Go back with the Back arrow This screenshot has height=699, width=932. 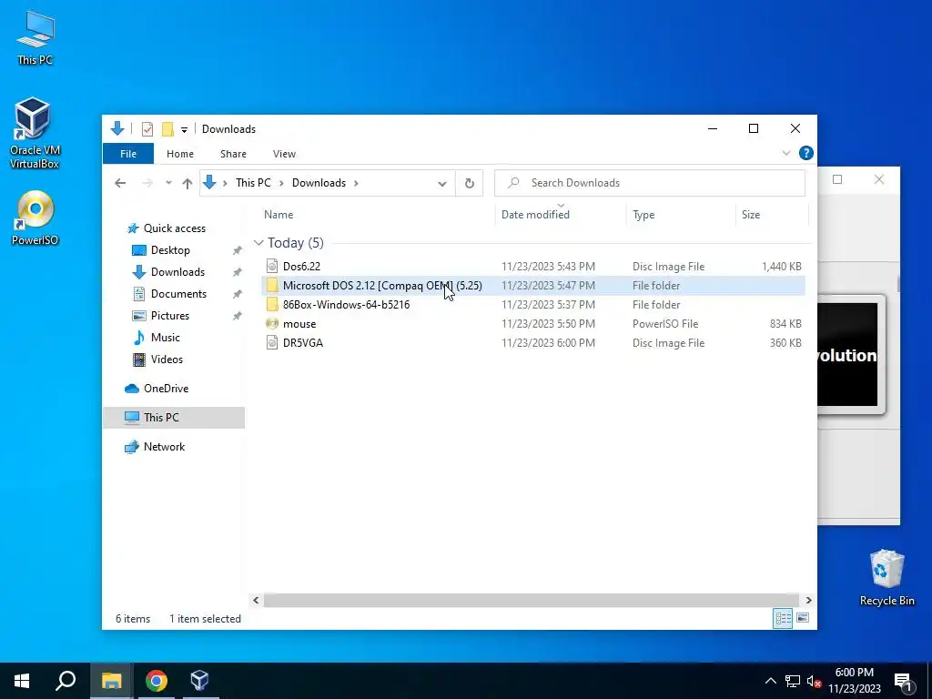pyautogui.click(x=120, y=183)
